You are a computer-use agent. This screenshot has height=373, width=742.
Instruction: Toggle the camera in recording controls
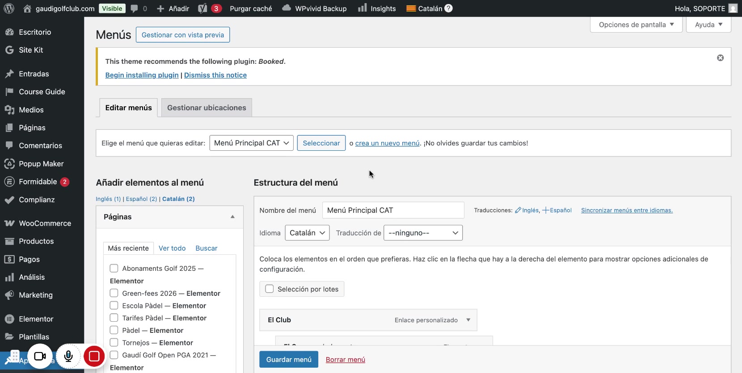[40, 356]
